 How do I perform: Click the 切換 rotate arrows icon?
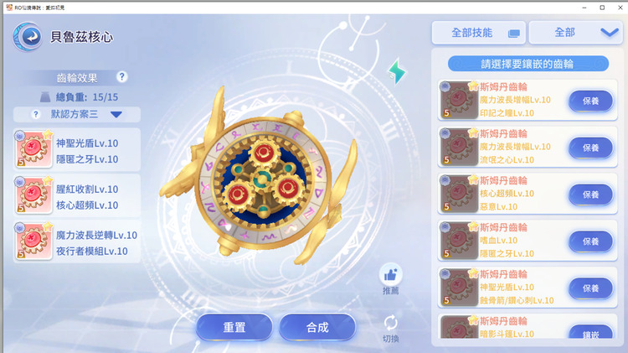tap(390, 323)
